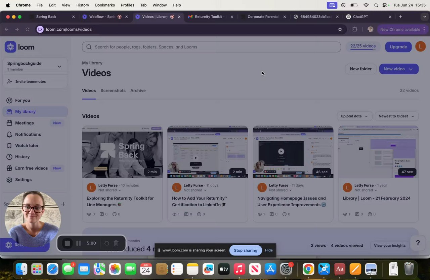This screenshot has width=430, height=280.
Task: Open Meetings in the sidebar
Action: coord(24,123)
